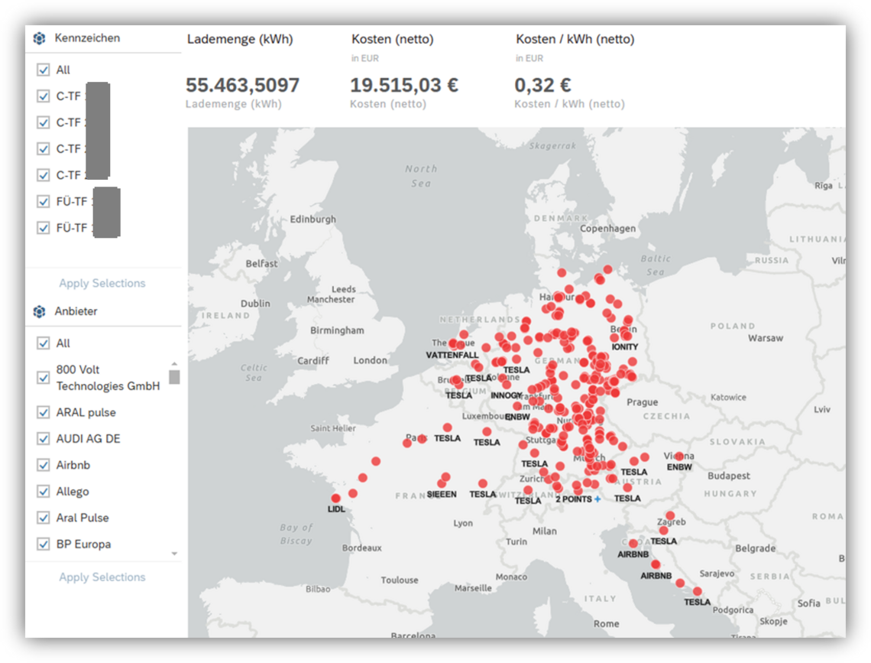Click the SIEEEN map label in France
871x663 pixels.
(x=442, y=494)
